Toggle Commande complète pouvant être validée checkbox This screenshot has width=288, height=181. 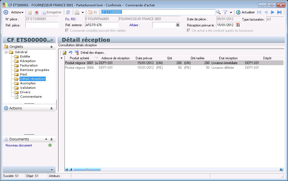point(67,30)
